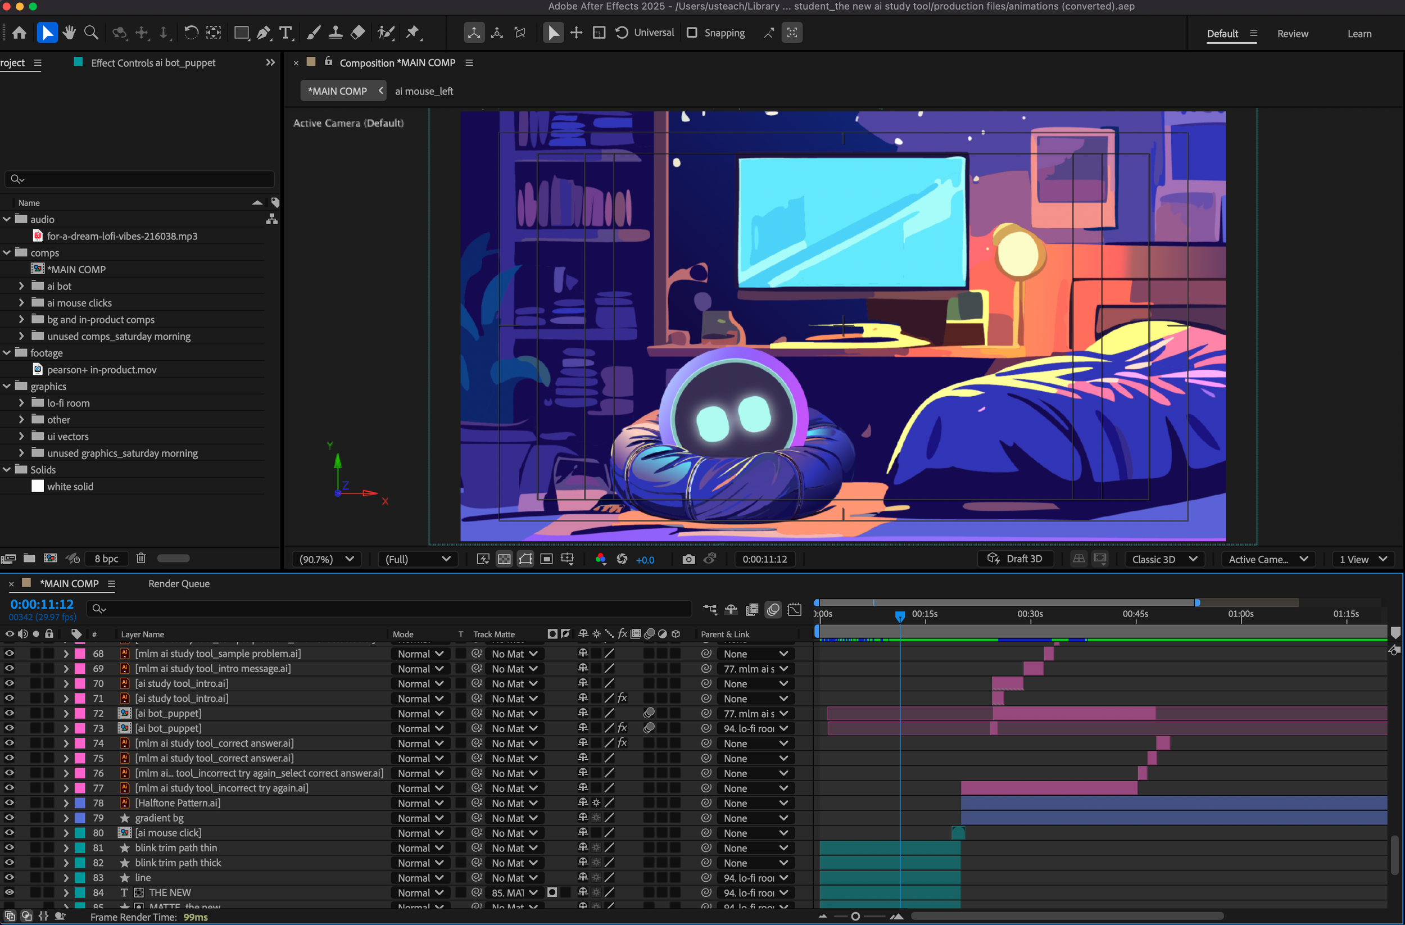Toggle transparency grid in viewer
The height and width of the screenshot is (925, 1405).
(504, 559)
